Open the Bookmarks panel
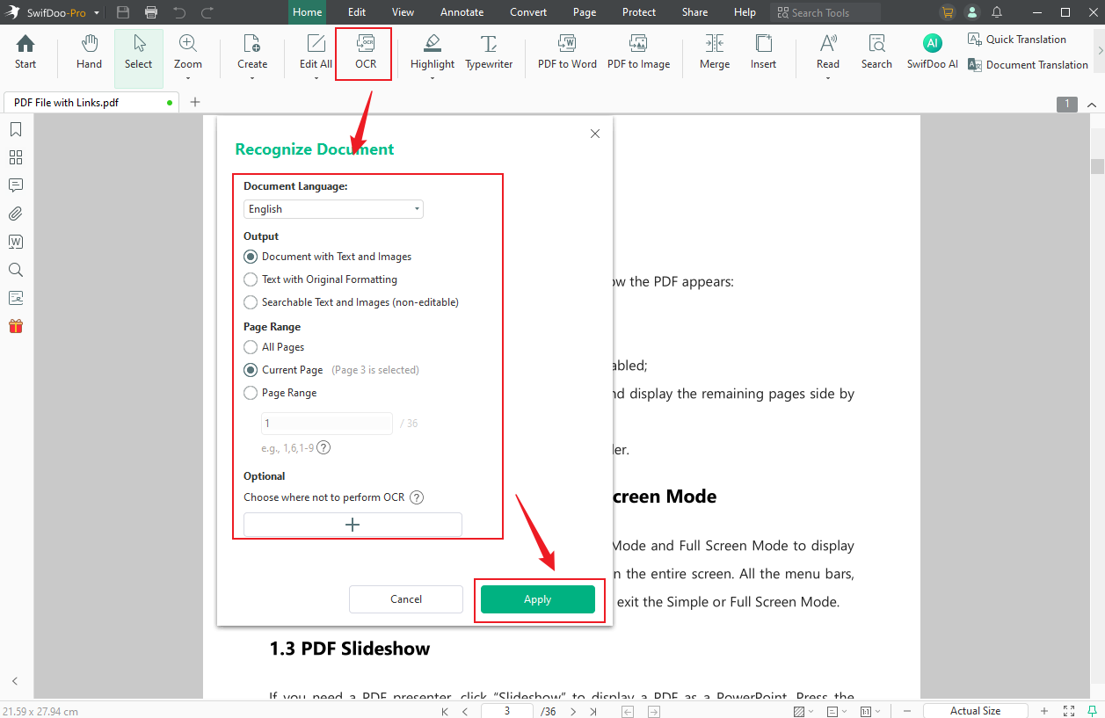 (15, 129)
